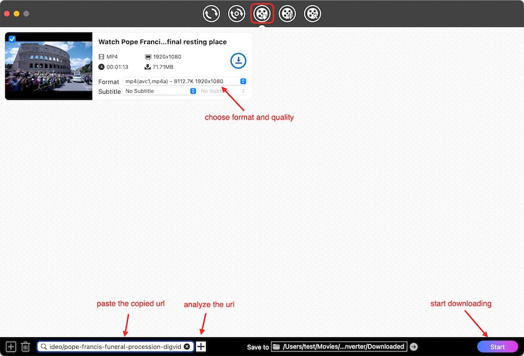Click the Colosseum video thumbnail
This screenshot has width=524, height=356.
click(x=49, y=66)
